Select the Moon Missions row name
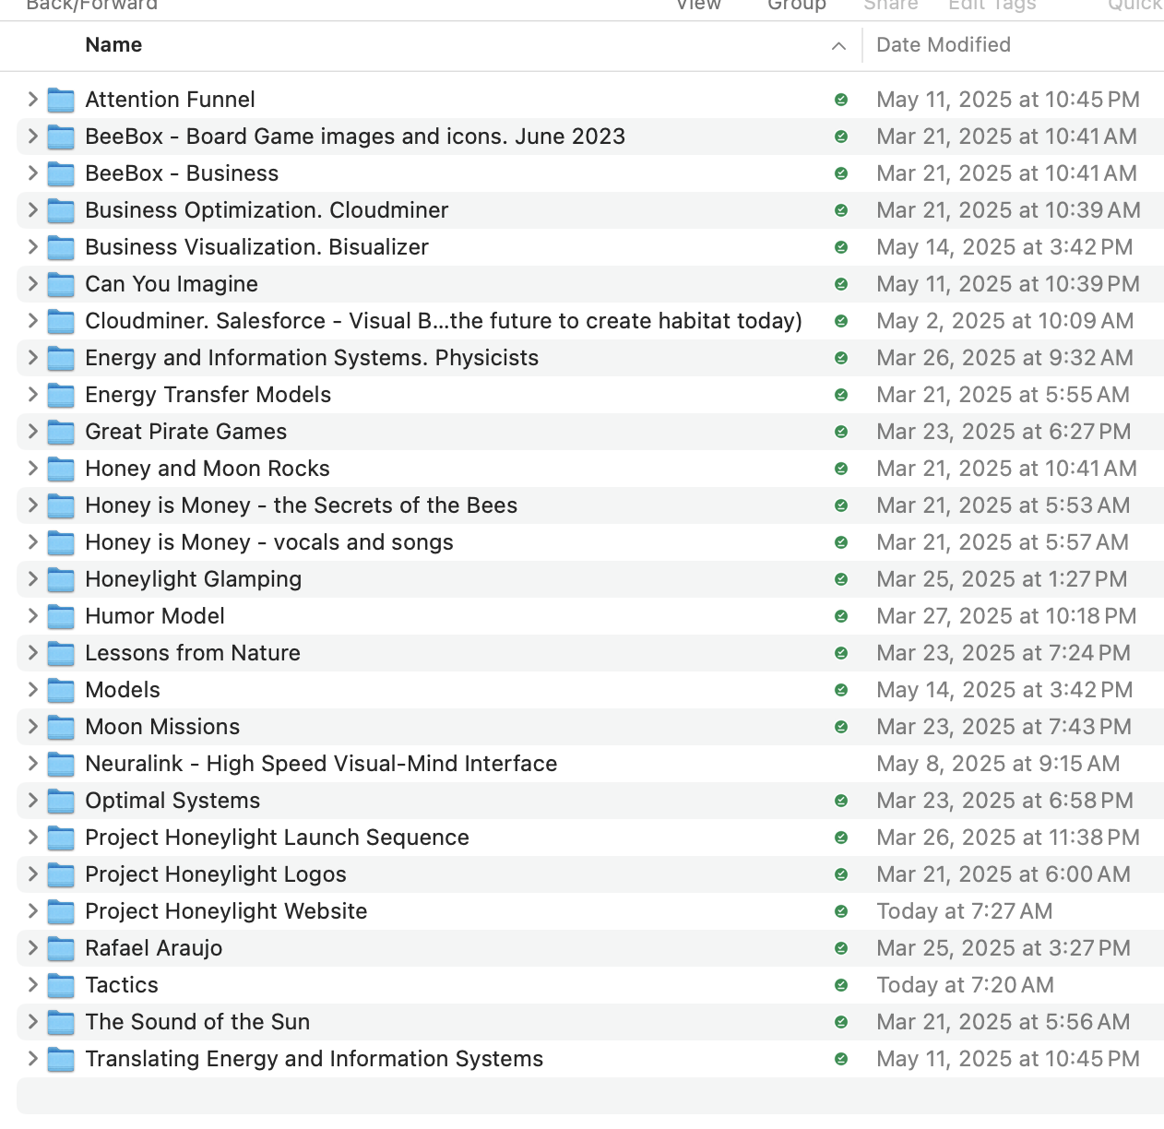This screenshot has width=1164, height=1129. [x=162, y=727]
